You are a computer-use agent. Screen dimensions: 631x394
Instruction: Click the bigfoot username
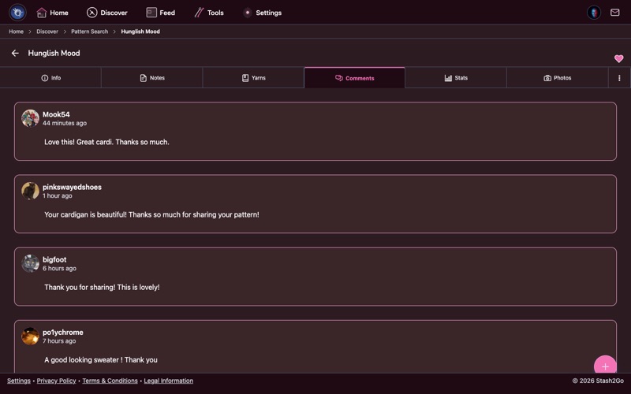[54, 260]
